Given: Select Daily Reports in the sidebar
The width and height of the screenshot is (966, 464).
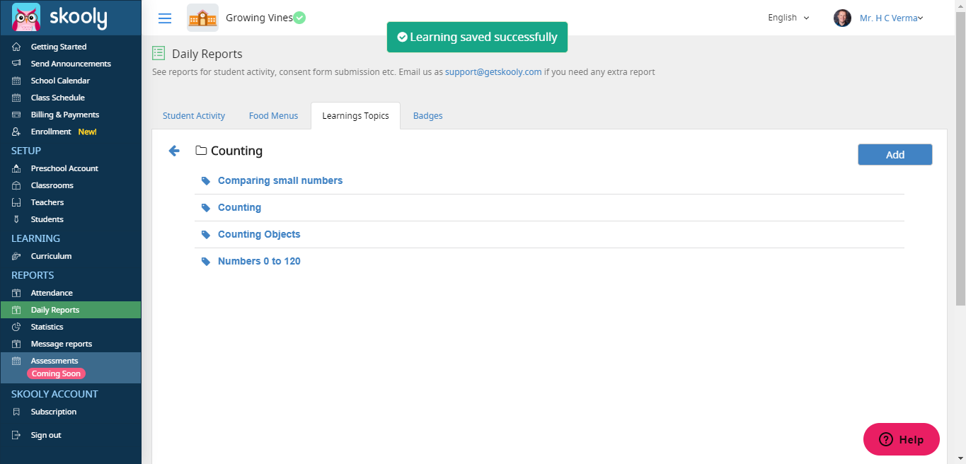Looking at the screenshot, I should tap(71, 310).
